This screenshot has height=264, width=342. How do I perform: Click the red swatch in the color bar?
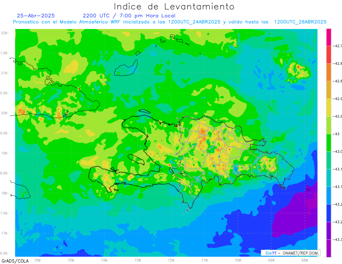329,55
